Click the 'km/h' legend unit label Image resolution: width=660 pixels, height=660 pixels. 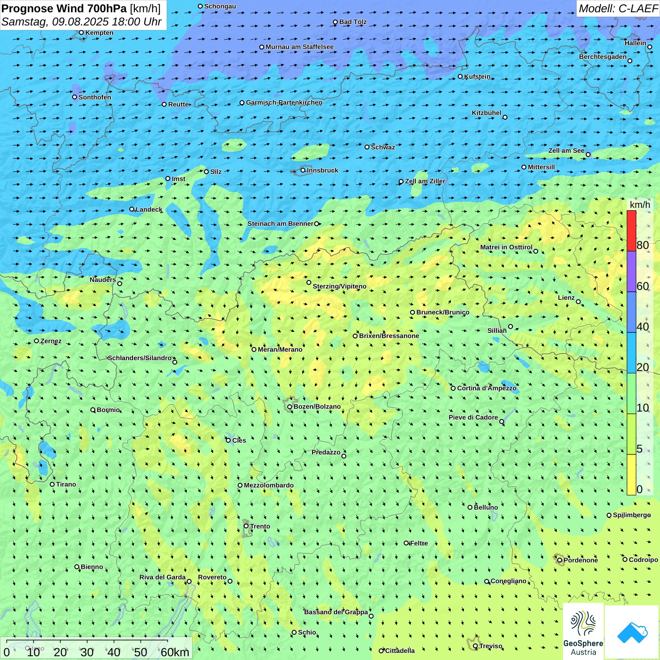tap(640, 205)
